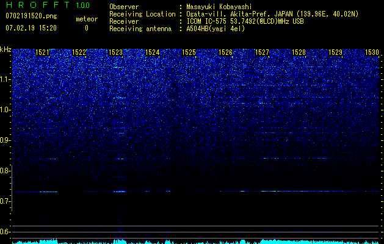Screen dimensions: 384x244
Task: Click the 1.0 kHz axis label
Action: tap(5, 110)
